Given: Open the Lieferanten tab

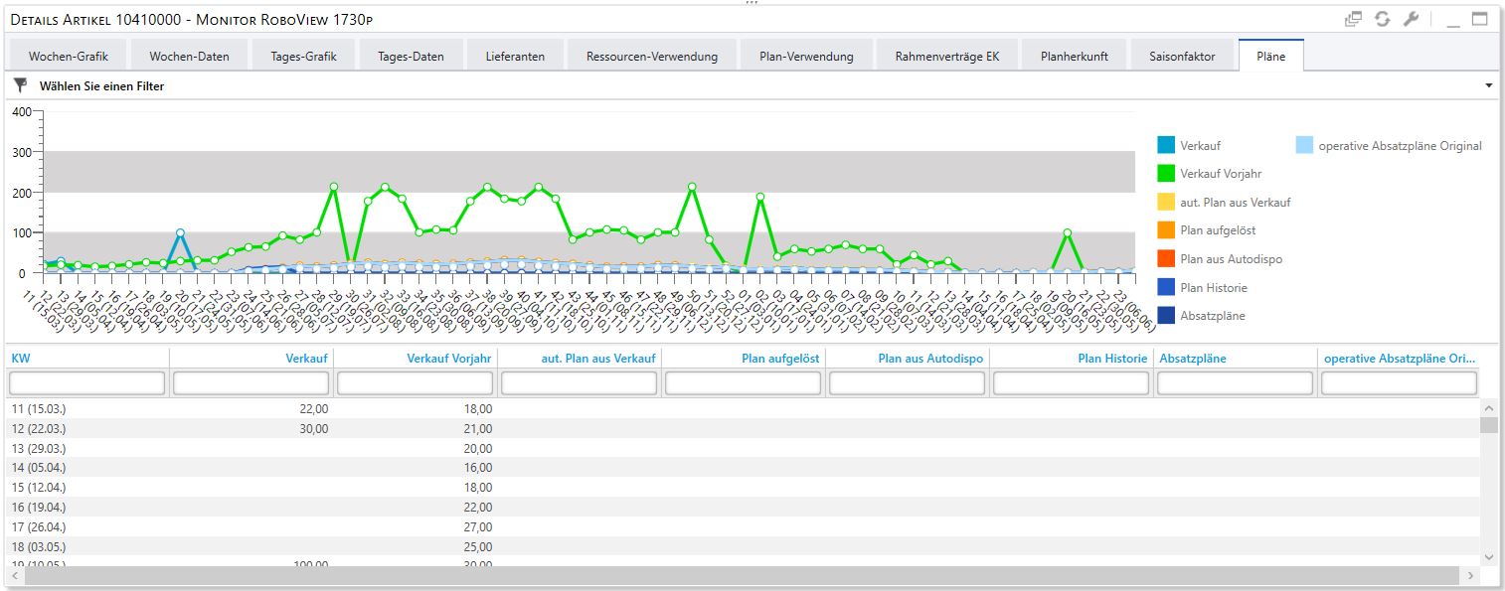Looking at the screenshot, I should point(515,57).
